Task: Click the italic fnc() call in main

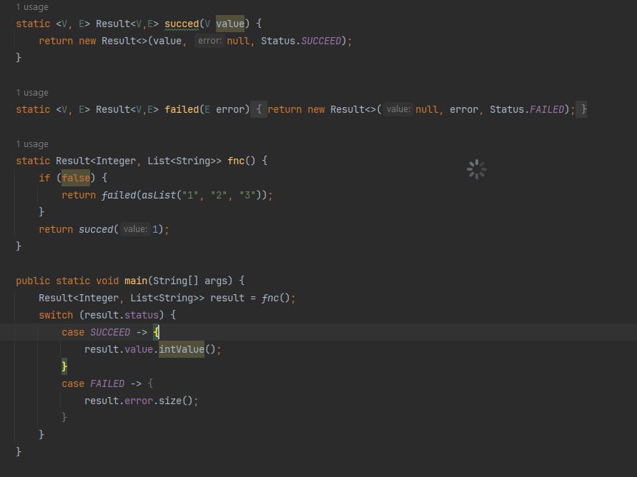Action: pyautogui.click(x=276, y=298)
